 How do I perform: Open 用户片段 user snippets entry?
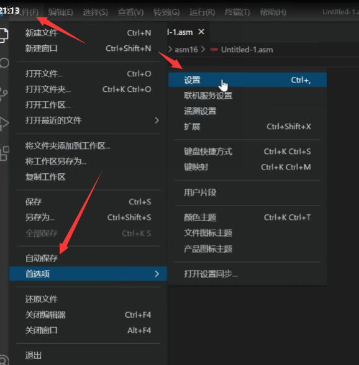[247, 192]
